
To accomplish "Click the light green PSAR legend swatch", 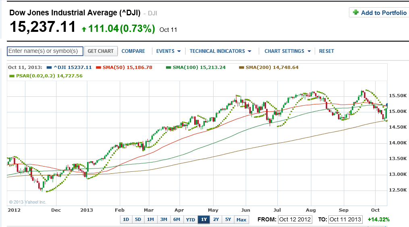I will 12,76.
